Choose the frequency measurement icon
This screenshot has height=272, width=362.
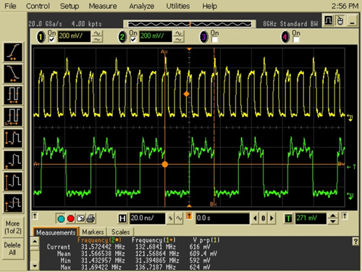[x=13, y=117]
